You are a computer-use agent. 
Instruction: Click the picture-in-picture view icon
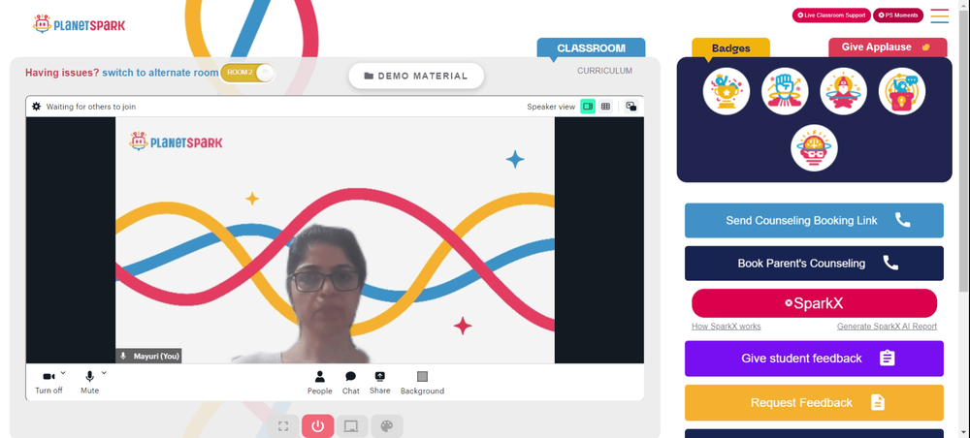631,107
